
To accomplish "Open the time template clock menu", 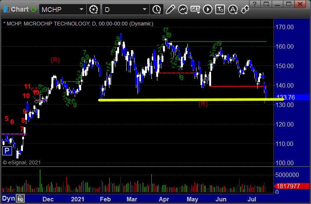I will click(x=157, y=9).
